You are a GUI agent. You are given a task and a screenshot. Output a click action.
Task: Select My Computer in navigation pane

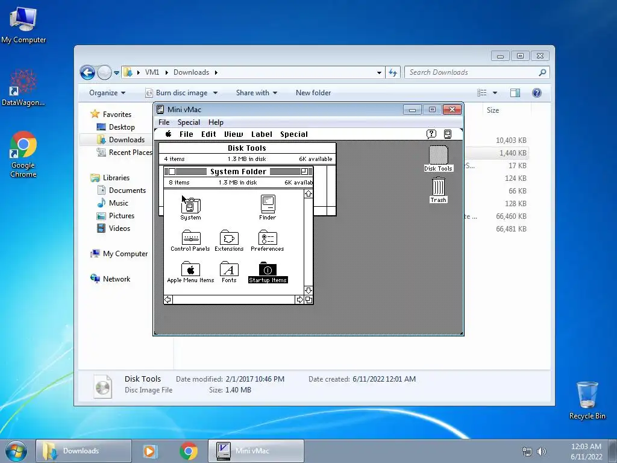[125, 254]
